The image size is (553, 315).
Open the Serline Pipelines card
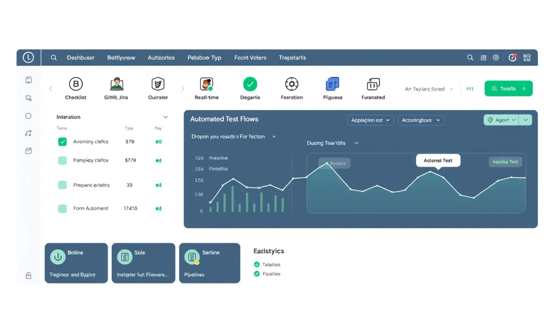(x=210, y=263)
